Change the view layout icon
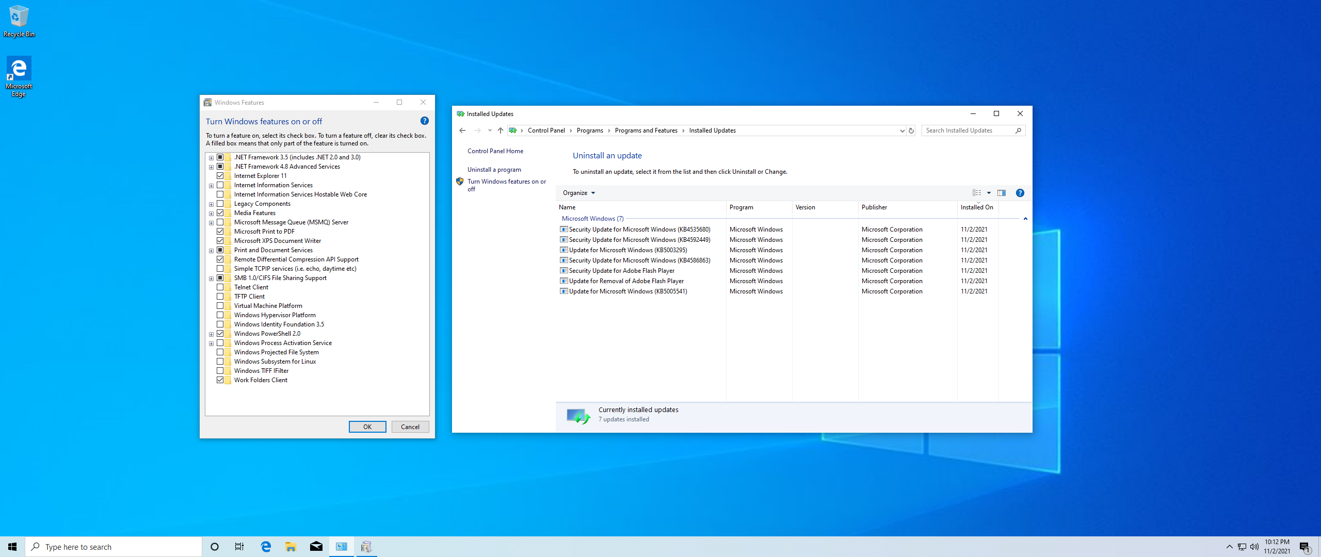The height and width of the screenshot is (557, 1321). pos(977,193)
